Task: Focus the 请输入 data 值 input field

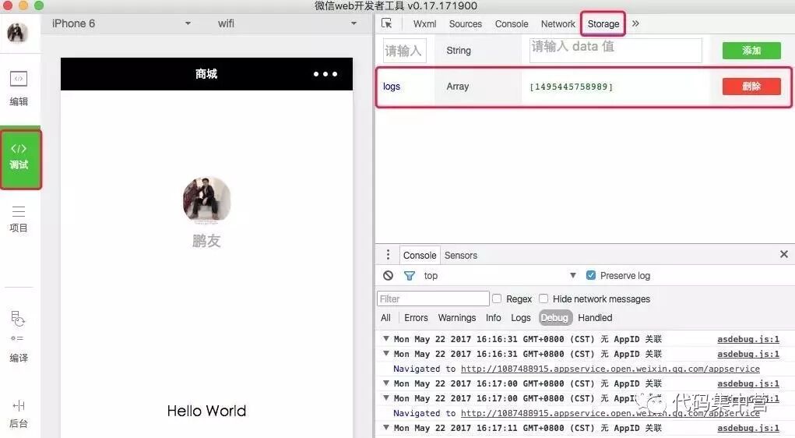Action: click(x=615, y=50)
